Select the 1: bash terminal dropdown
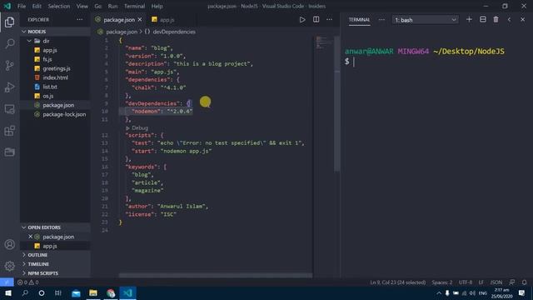 click(x=425, y=20)
